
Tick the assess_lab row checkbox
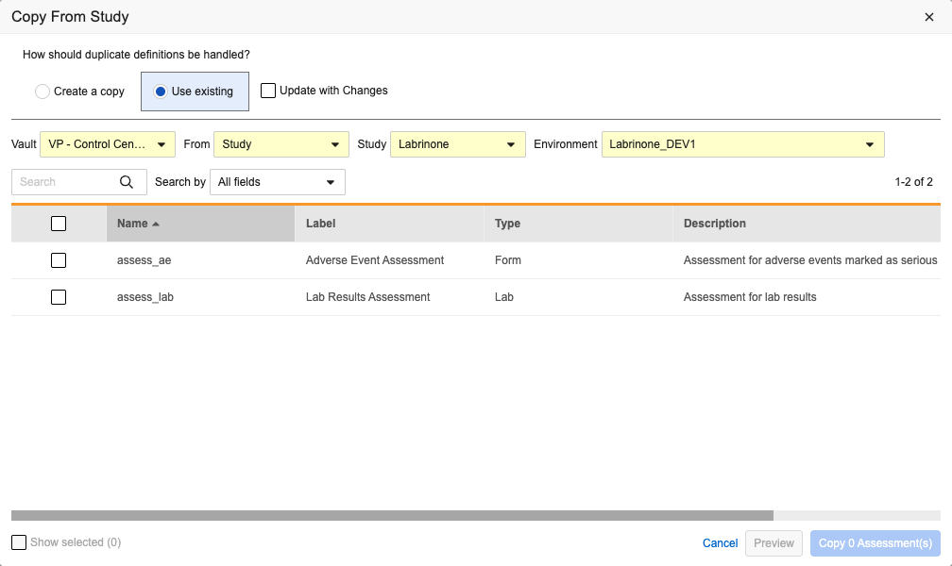pyautogui.click(x=59, y=297)
